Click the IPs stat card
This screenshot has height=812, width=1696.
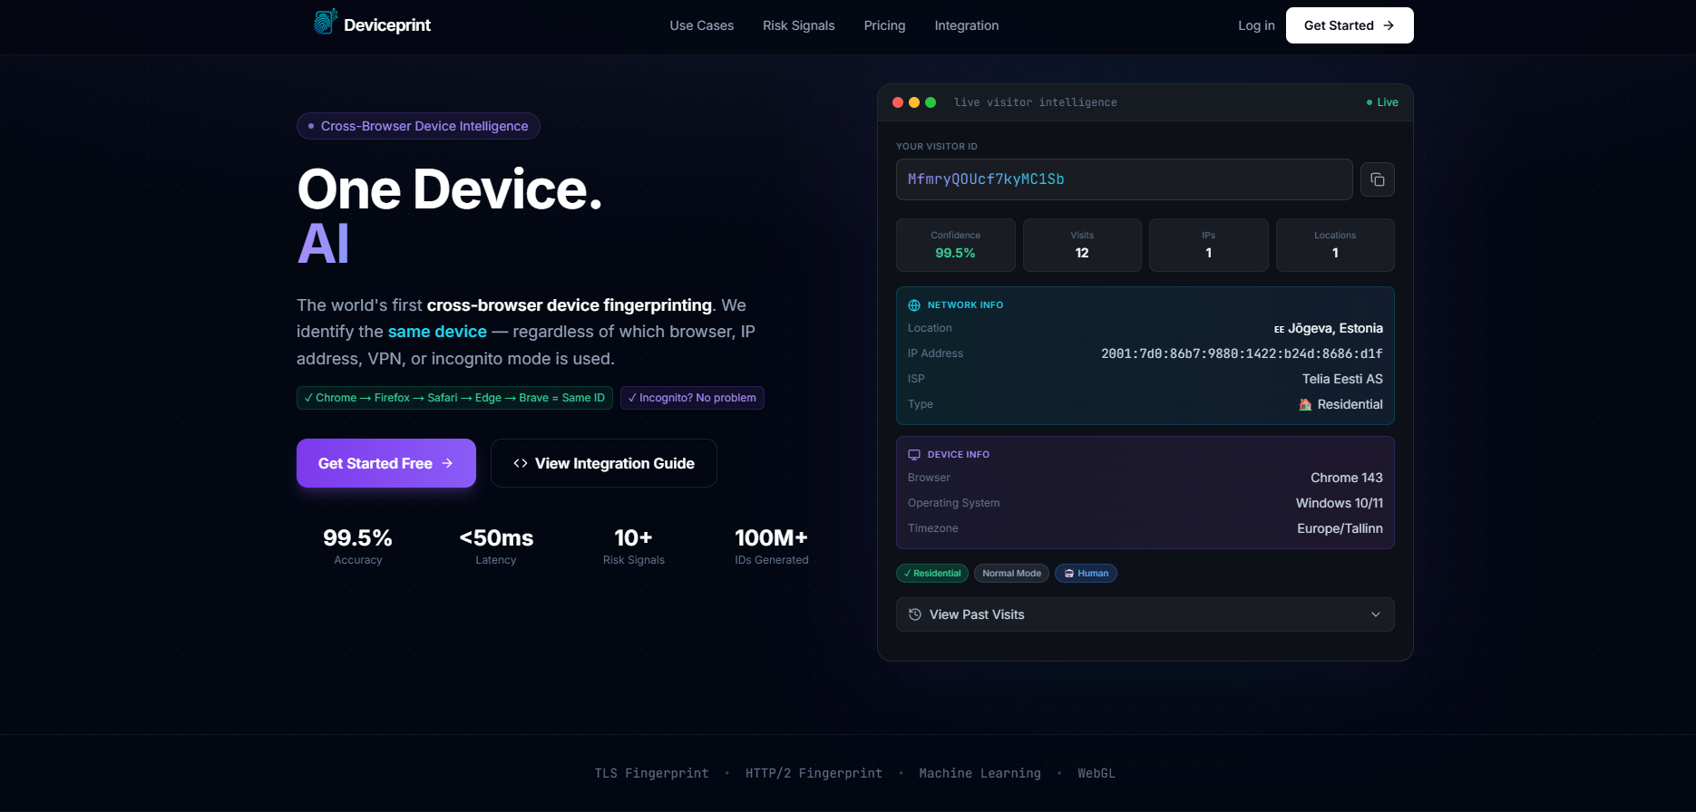1209,245
